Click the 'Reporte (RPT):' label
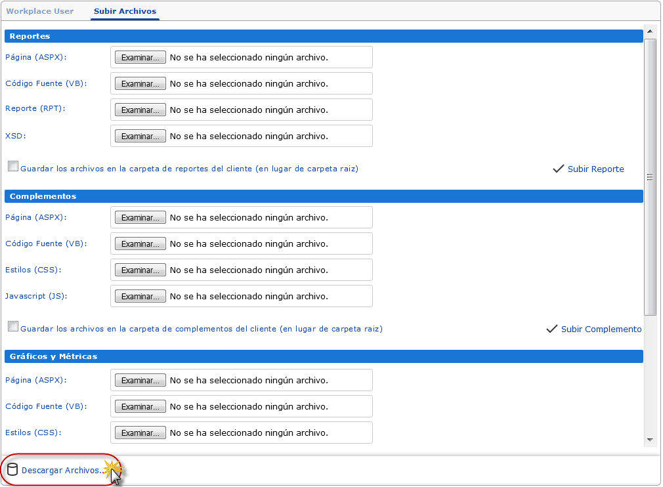Screen dimensions: 663x487 [x=35, y=109]
